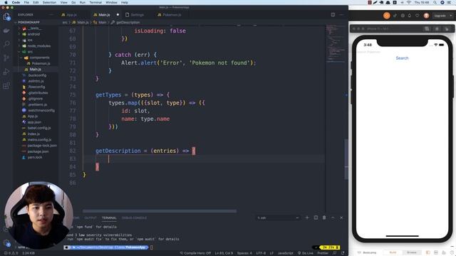Image resolution: width=456 pixels, height=256 pixels.
Task: Click the code minimap preview
Action: pyautogui.click(x=335, y=43)
